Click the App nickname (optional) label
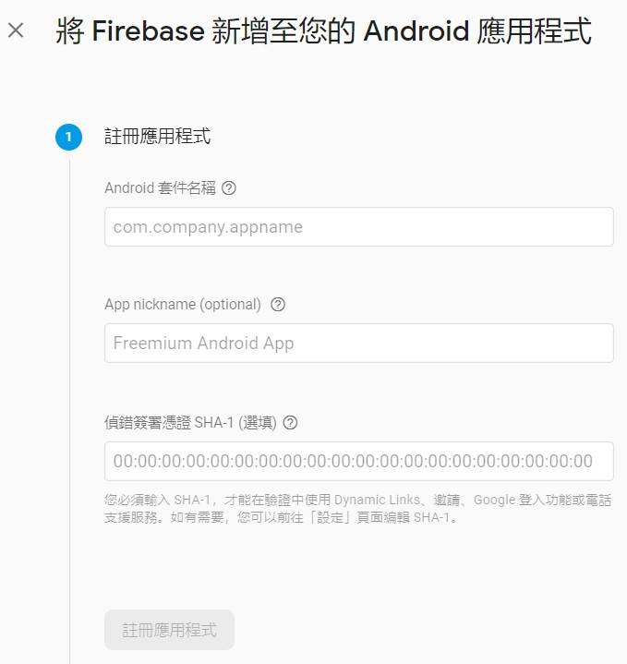This screenshot has height=664, width=627. [x=183, y=304]
